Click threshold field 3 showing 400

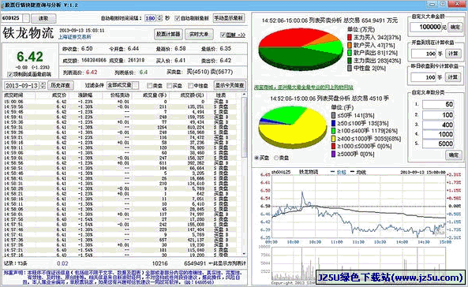click(x=438, y=125)
